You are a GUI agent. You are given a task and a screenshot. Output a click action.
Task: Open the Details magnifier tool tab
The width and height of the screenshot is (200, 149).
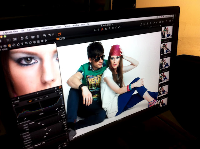coord(31,43)
